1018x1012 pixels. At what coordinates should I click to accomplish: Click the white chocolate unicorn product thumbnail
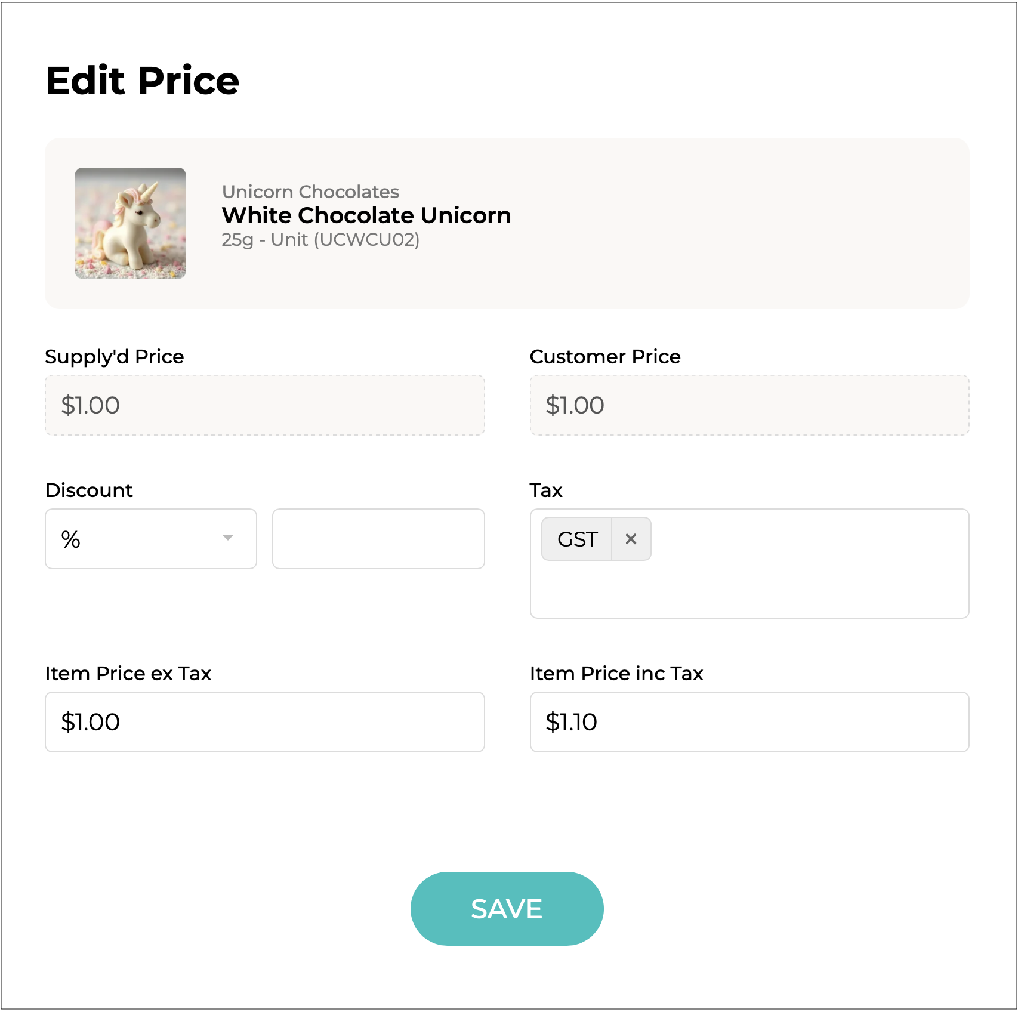pyautogui.click(x=130, y=223)
